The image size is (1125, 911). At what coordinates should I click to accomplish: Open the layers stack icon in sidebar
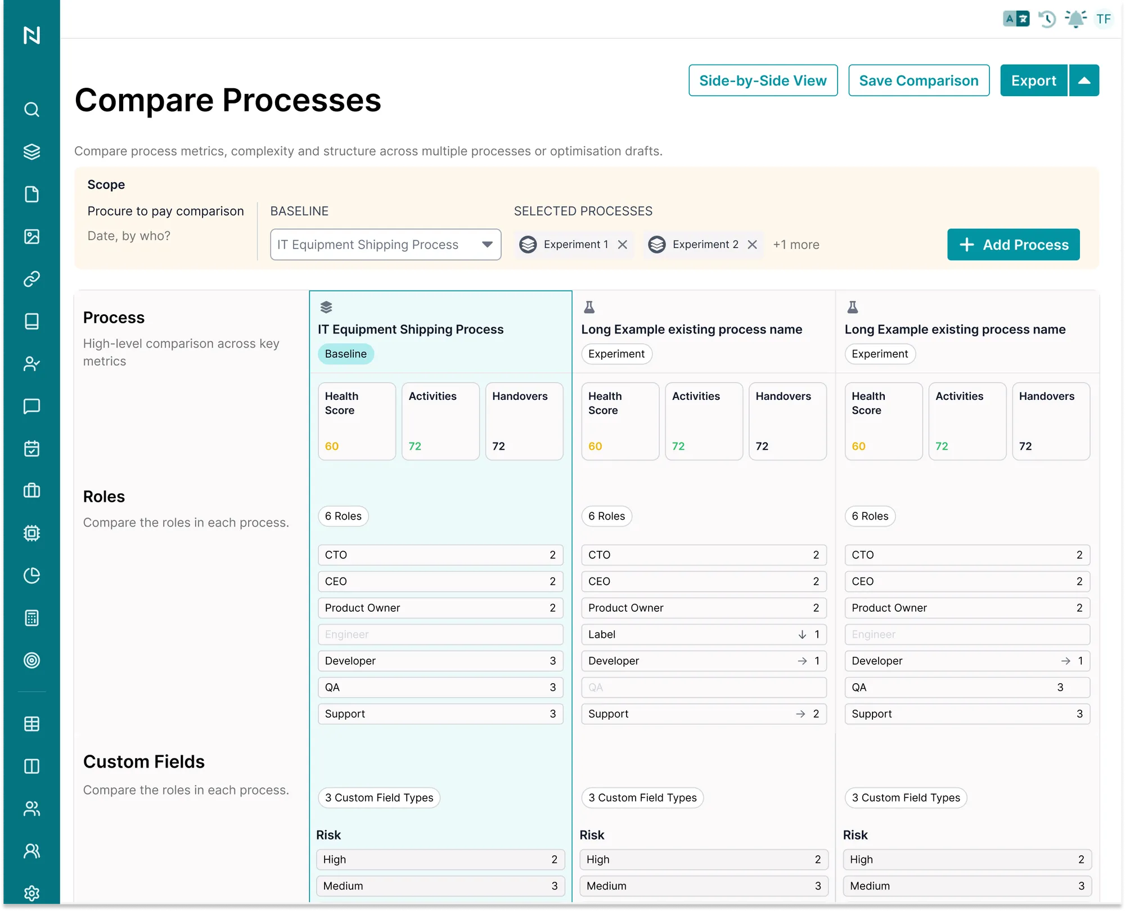coord(31,152)
